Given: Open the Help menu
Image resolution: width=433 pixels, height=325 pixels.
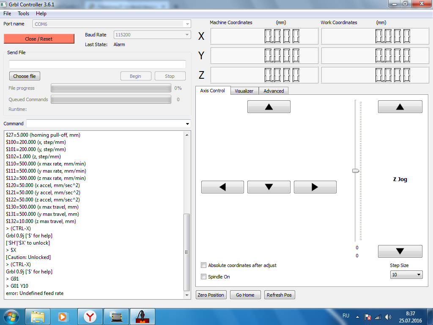Looking at the screenshot, I should (41, 14).
